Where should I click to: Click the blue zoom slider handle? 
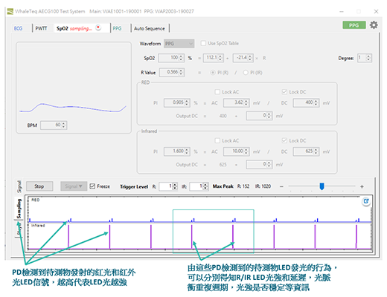click(x=322, y=186)
